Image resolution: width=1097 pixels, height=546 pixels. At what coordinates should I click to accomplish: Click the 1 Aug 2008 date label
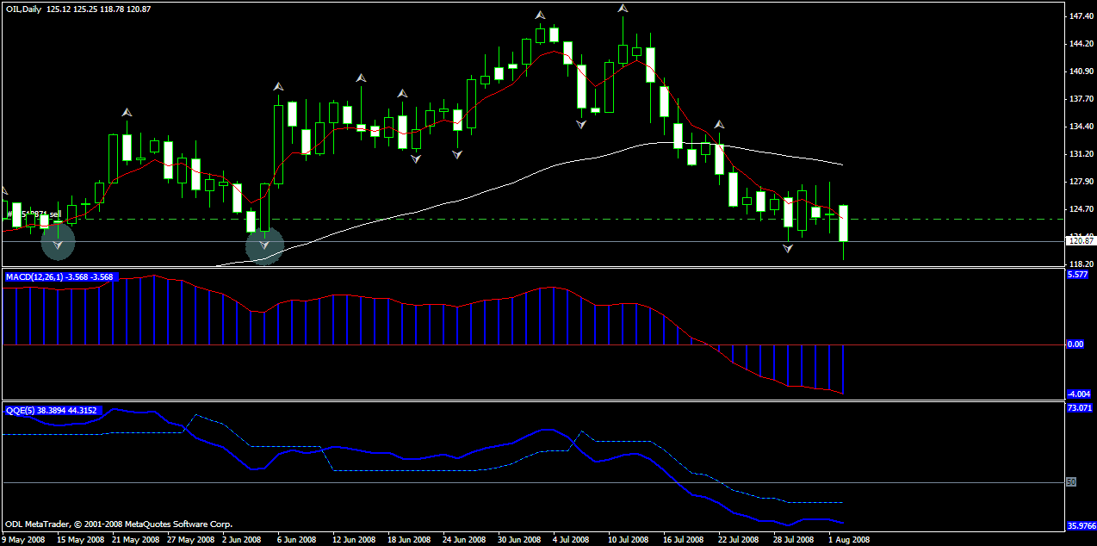coord(849,540)
